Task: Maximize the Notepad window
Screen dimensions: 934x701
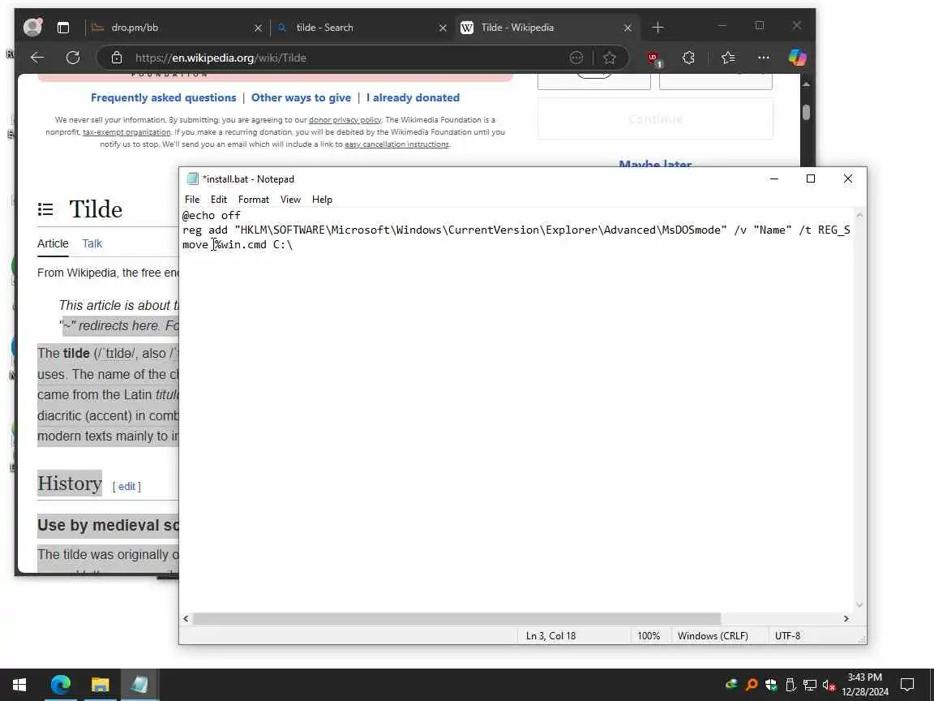Action: coord(811,178)
